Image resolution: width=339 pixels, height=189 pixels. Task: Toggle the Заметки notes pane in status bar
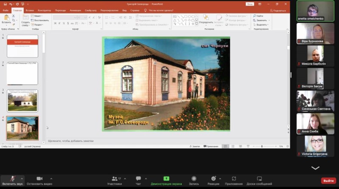(x=195, y=146)
